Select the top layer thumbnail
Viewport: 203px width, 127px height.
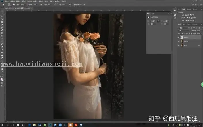182,37
